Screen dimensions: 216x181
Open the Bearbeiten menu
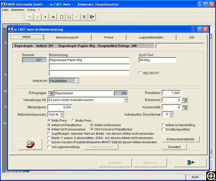18,10
